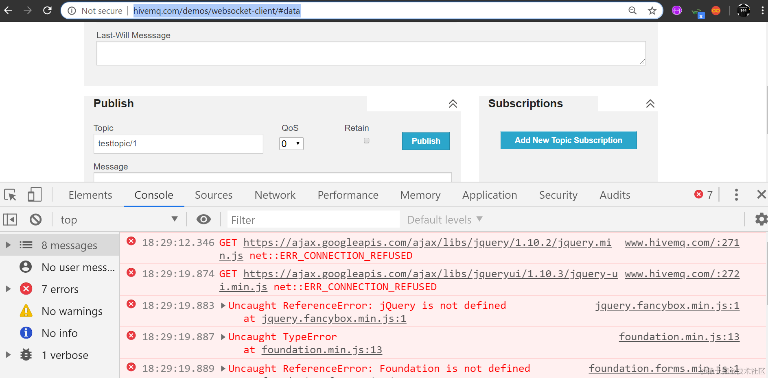This screenshot has width=768, height=378.
Task: Collapse the Subscriptions panel
Action: click(x=650, y=104)
